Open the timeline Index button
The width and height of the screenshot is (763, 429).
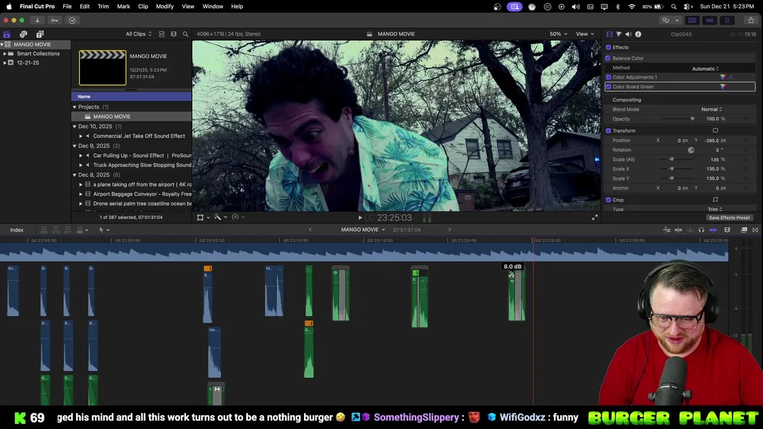(x=17, y=230)
